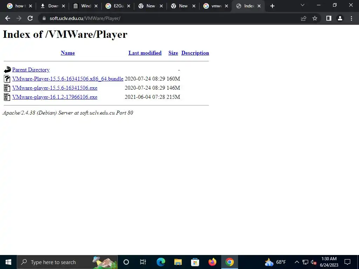
Task: Open the Windows Start menu
Action: point(8,262)
